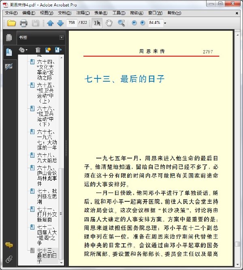Open the Bookmarks panel icon

(9, 52)
